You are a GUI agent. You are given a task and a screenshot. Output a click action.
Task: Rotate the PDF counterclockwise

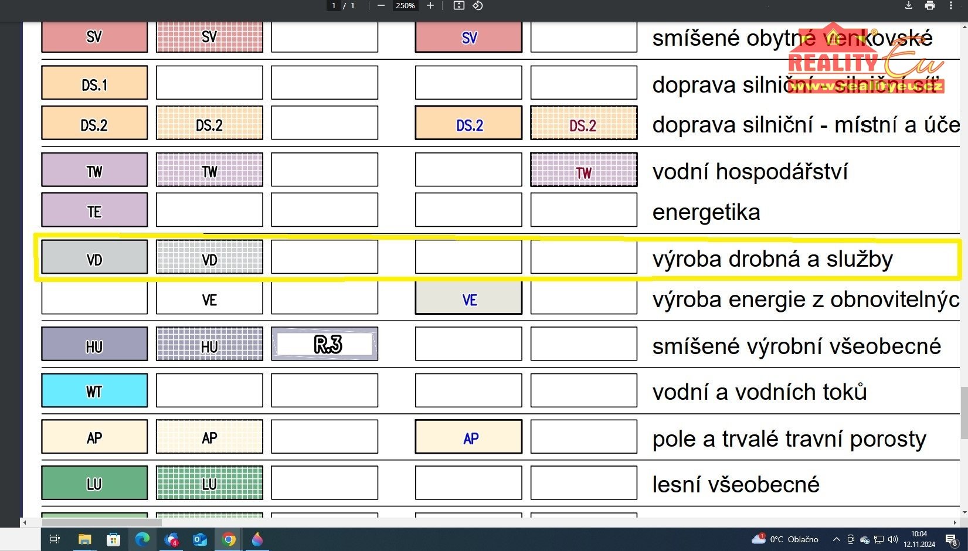pos(478,6)
